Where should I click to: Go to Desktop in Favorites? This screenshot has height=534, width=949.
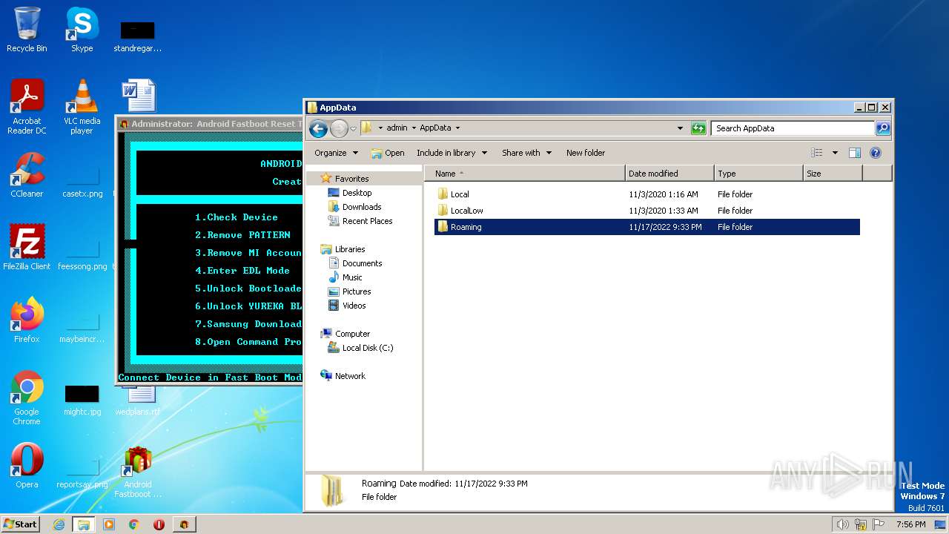click(357, 193)
